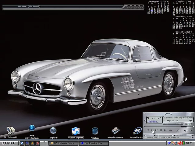This screenshot has height=146, width=195.
Task: Click highlighted date 20 in September calendar
Action: (x=152, y=11)
